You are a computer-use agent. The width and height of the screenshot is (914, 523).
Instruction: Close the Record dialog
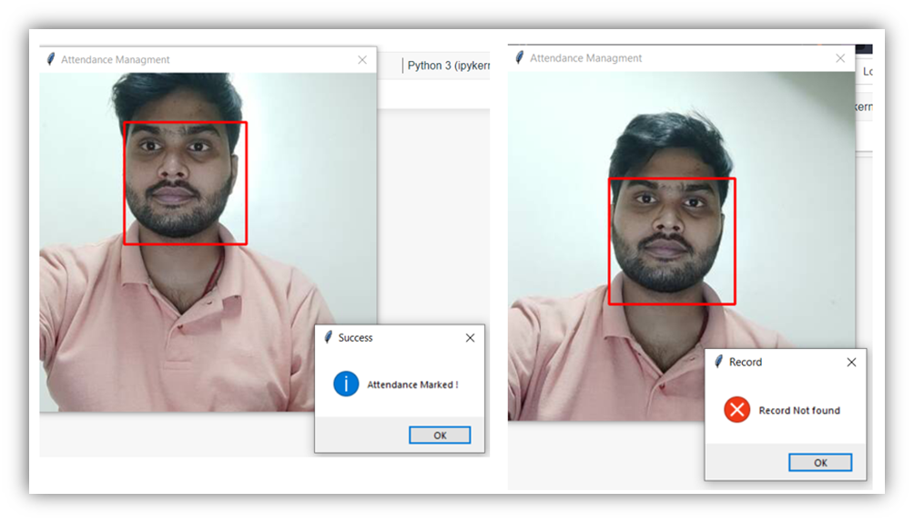pos(851,363)
